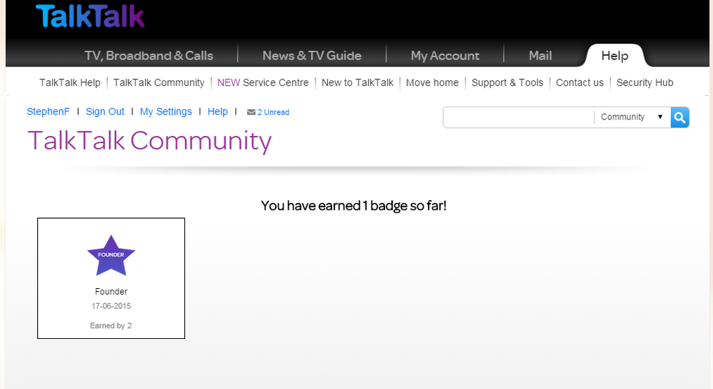Click 'You have earned 1 badge so far!' text
The image size is (713, 389).
coord(354,206)
